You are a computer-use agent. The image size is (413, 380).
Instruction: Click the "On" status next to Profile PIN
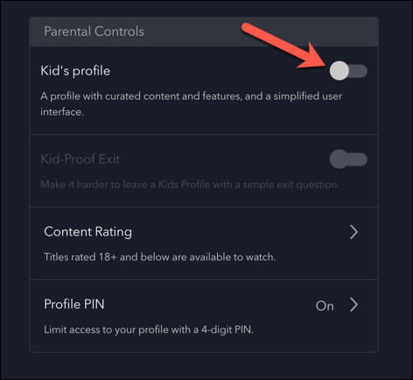325,306
